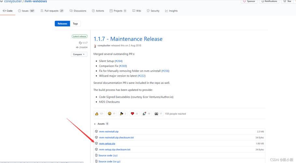This screenshot has width=296, height=163.
Task: React with heart emoji
Action: tap(134, 114)
